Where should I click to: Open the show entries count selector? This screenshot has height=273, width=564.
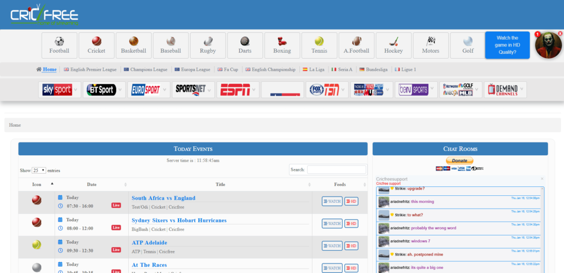coord(39,171)
